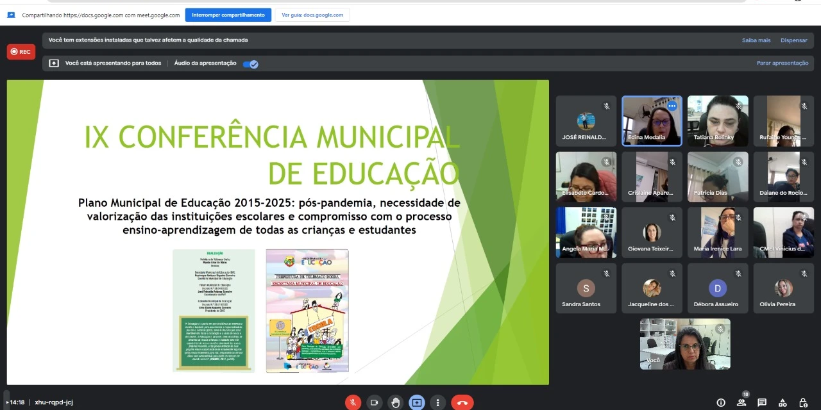Hang up with the red end call button
The width and height of the screenshot is (821, 410).
coord(462,402)
